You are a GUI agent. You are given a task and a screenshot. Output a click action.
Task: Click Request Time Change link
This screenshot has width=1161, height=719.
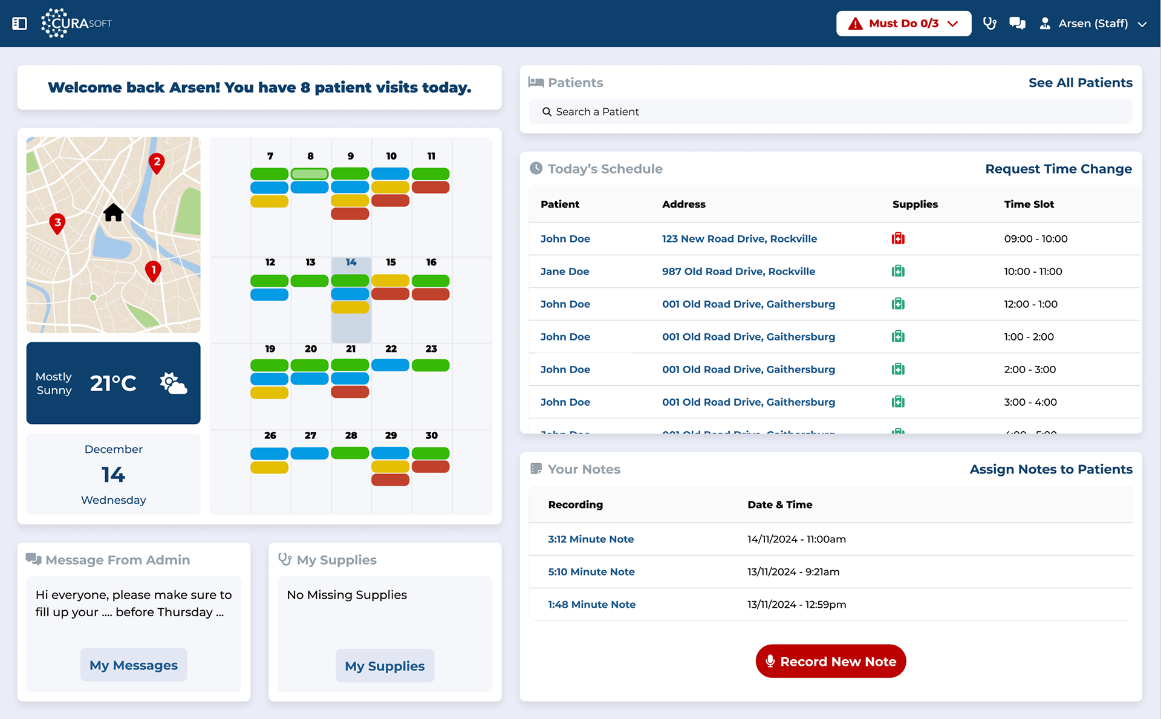(1058, 169)
